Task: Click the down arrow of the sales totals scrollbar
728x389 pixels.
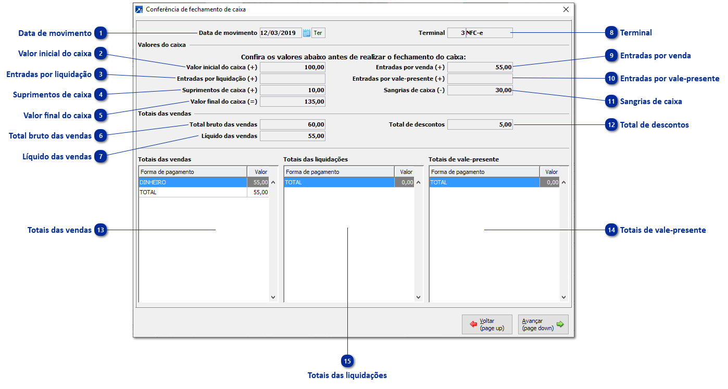Action: click(x=273, y=297)
